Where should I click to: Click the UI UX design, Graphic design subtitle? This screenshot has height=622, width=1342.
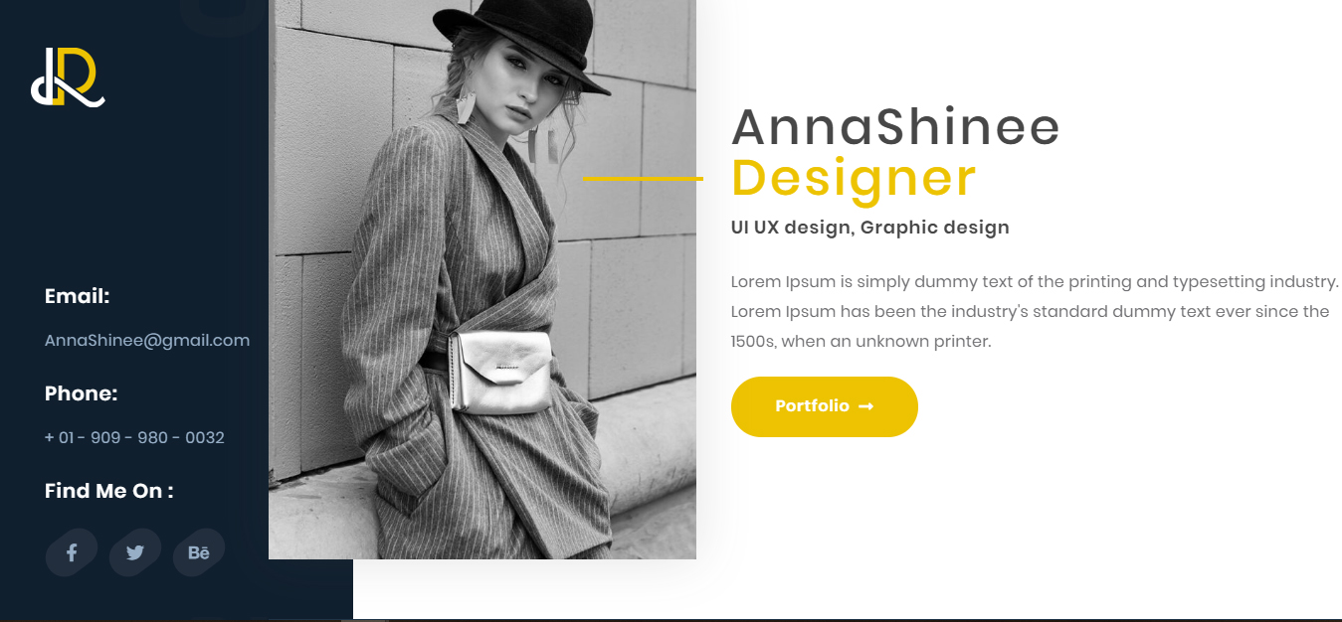click(869, 228)
